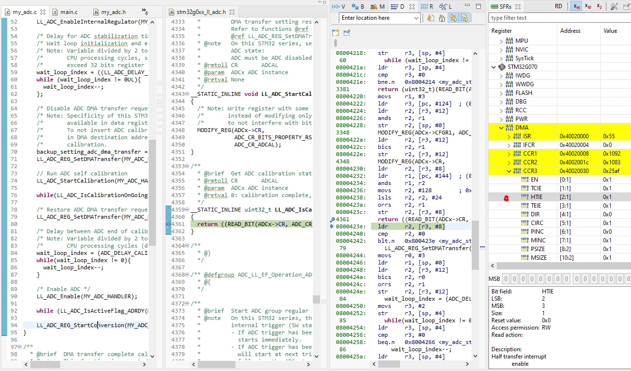631x371 pixels.
Task: Click the type filter text field
Action: tap(560, 18)
